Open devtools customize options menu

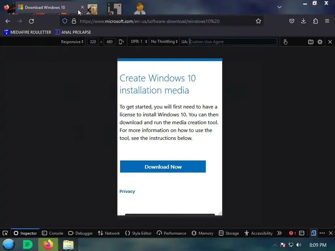(x=322, y=233)
